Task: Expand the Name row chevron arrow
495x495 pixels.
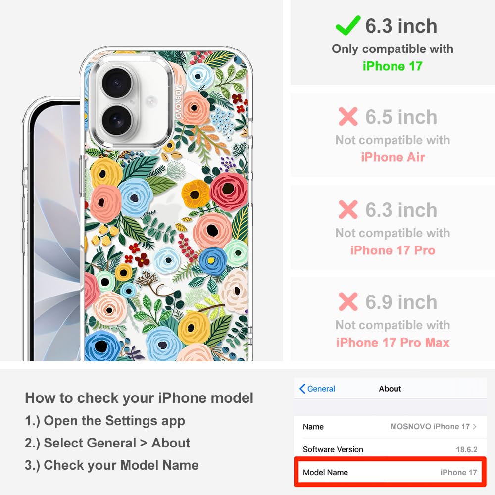Action: [x=475, y=427]
